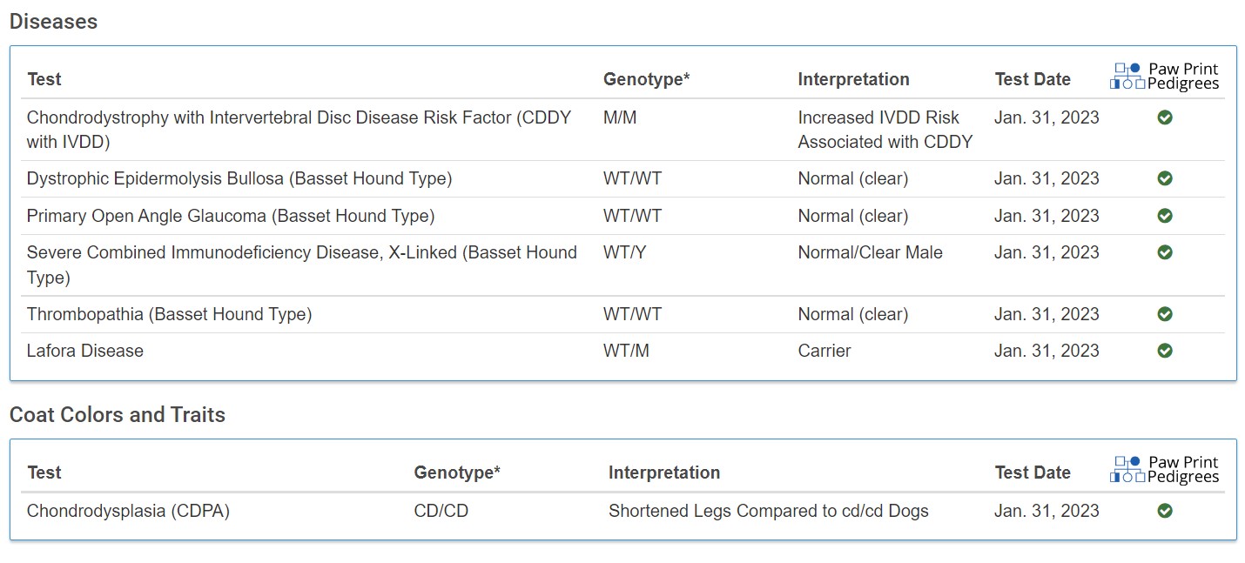
Task: Click the Thrombopathia (Basset Hound Type) test name
Action: pos(169,314)
